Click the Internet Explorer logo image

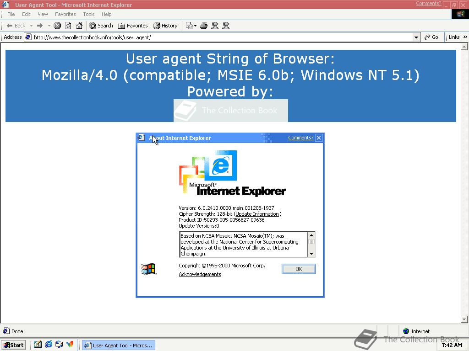click(x=232, y=173)
